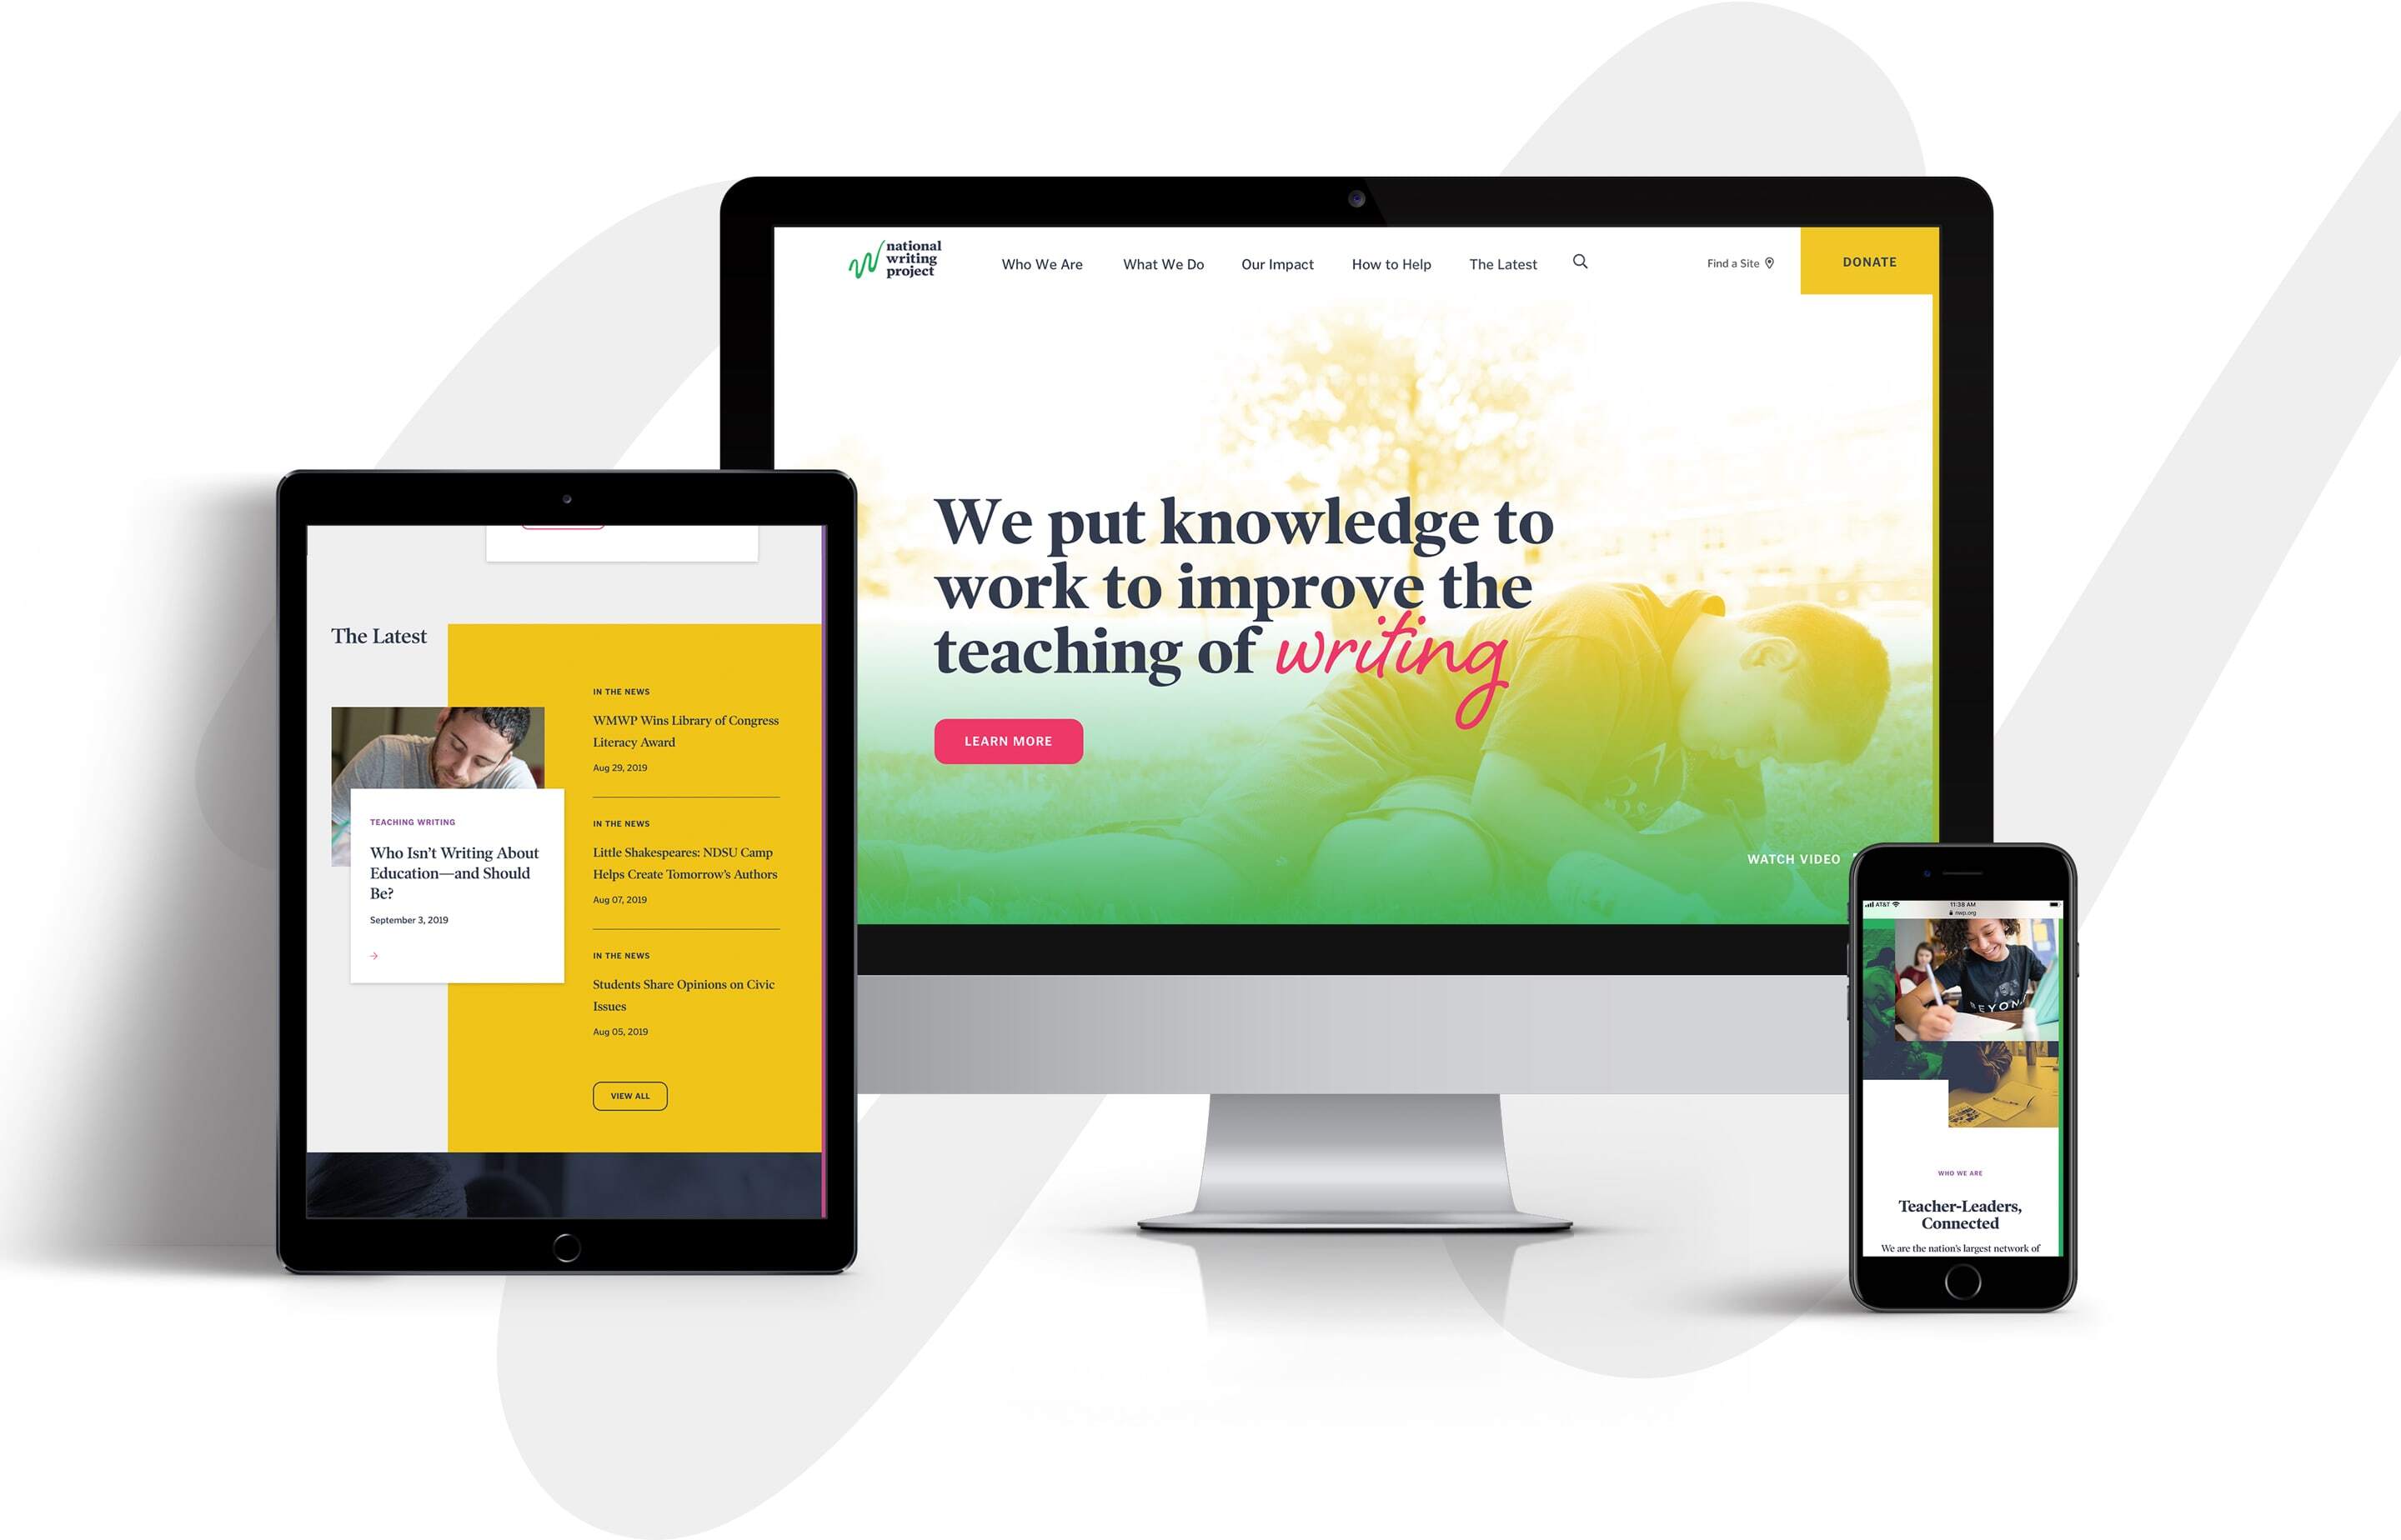Click the location pin Find a Site icon
Viewport: 2401px width, 1540px height.
coord(1766,262)
